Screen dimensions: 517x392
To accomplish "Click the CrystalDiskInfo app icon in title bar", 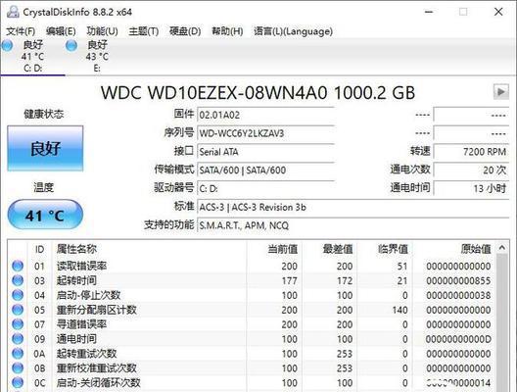I will 13,12.
